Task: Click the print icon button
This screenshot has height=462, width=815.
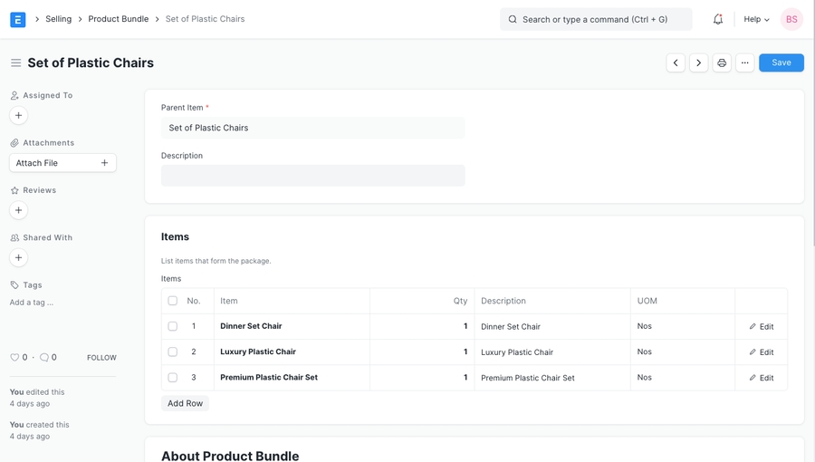Action: click(x=722, y=63)
